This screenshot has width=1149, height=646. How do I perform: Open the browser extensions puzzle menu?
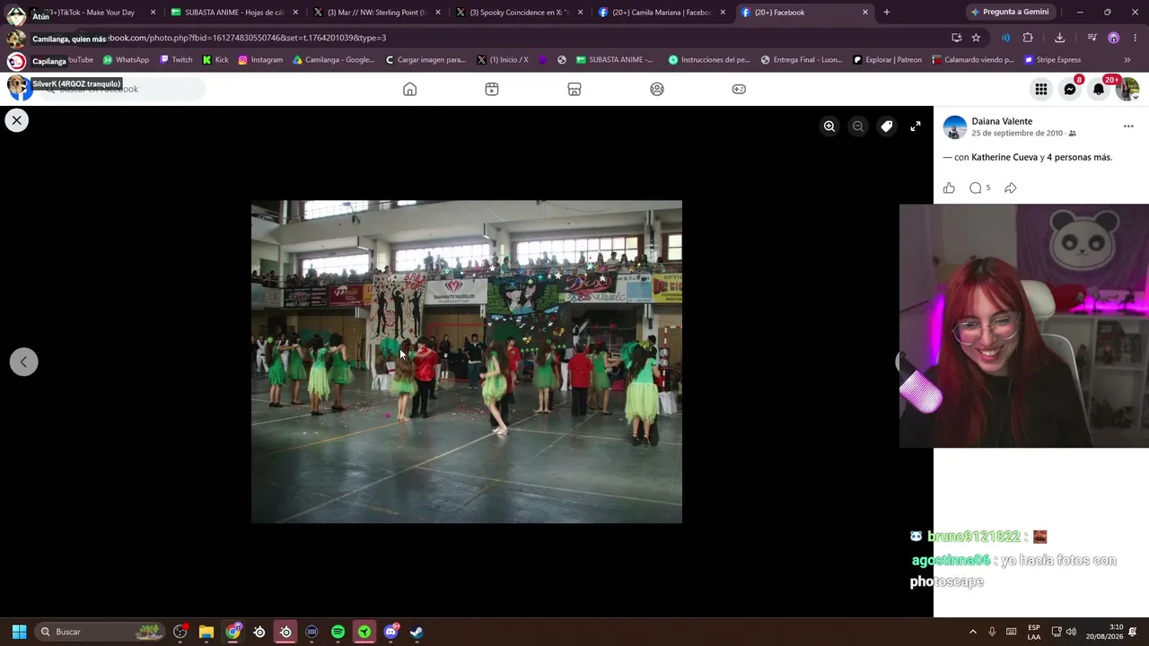point(1028,38)
